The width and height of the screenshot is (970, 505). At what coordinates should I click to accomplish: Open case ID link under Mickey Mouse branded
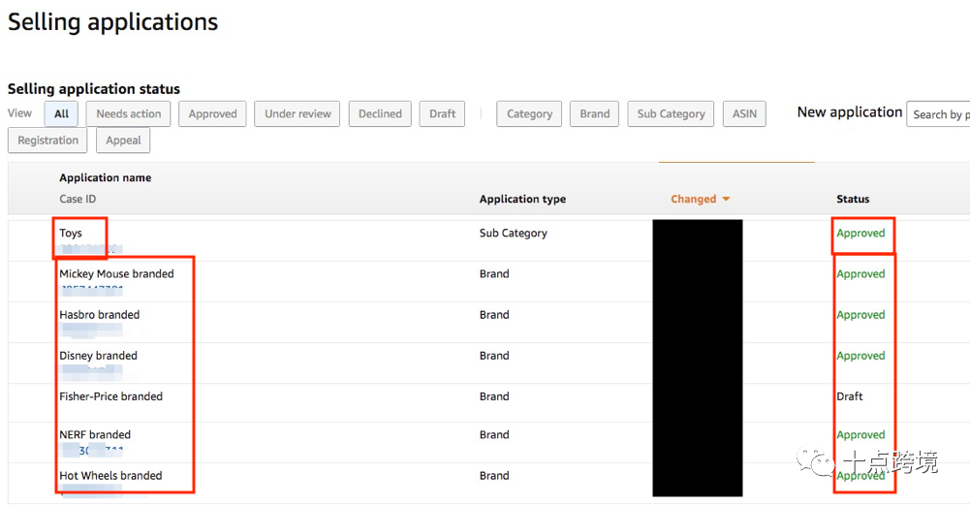(91, 289)
